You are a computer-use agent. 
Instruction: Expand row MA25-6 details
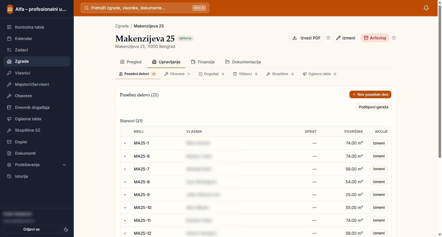click(125, 156)
